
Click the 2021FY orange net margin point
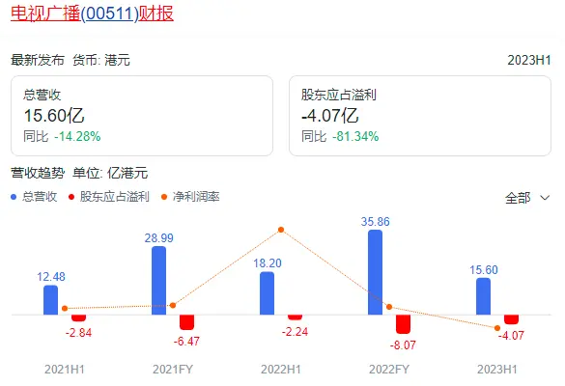(173, 305)
